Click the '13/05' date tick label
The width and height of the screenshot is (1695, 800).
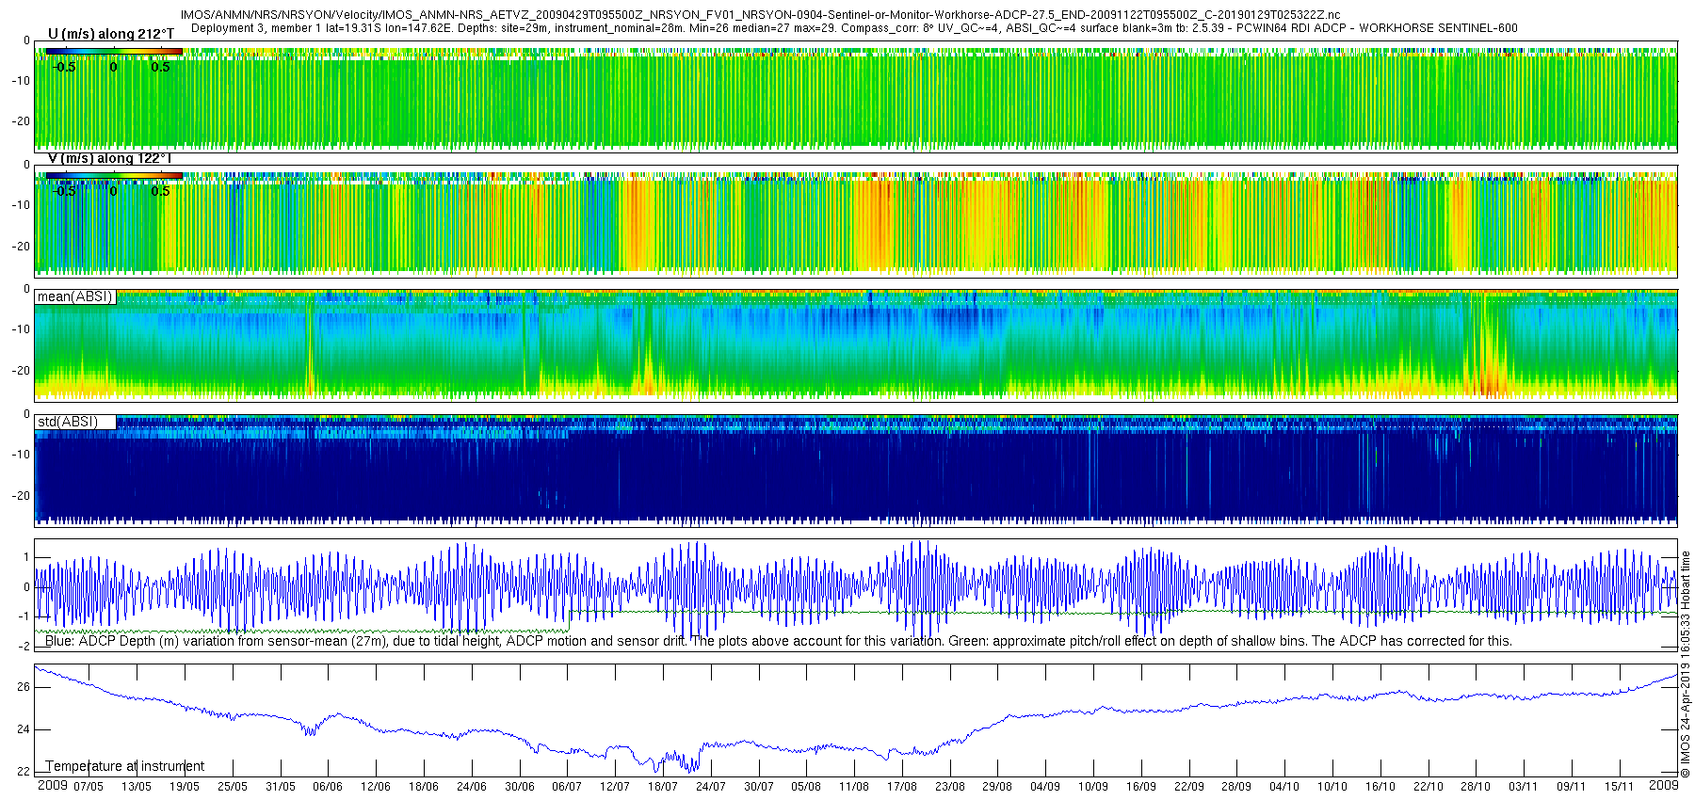click(x=137, y=787)
